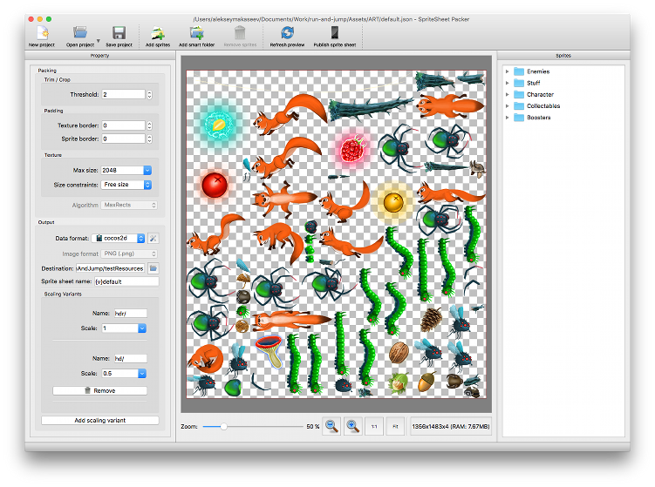The height and width of the screenshot is (487, 655).
Task: Click the texture size status text
Action: [451, 427]
